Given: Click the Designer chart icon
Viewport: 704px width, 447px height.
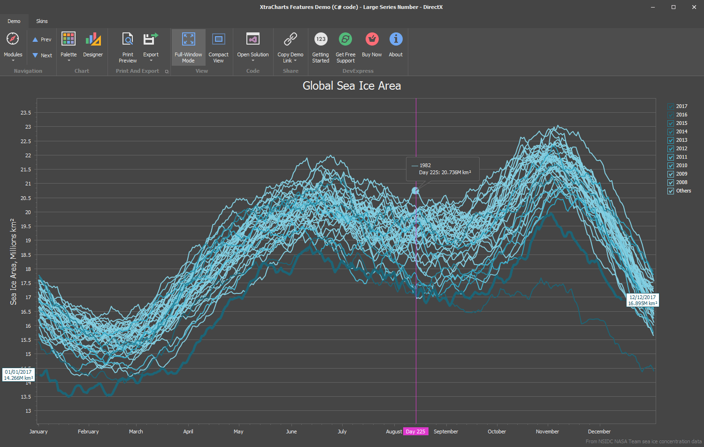Looking at the screenshot, I should (x=93, y=39).
